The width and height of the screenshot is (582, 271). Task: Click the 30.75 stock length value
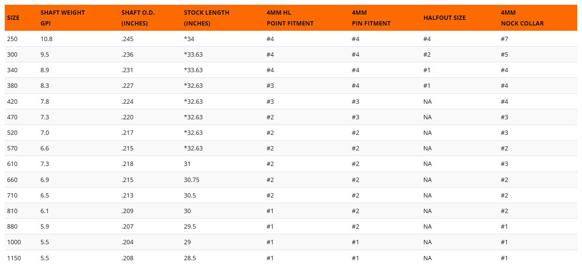coord(192,180)
